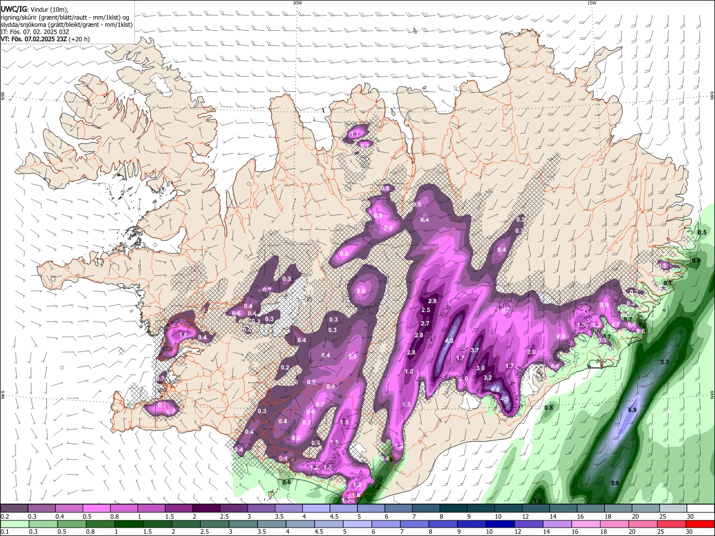Image resolution: width=715 pixels, height=536 pixels.
Task: Click the 1.9 snowfall value on map
Action: (x=344, y=423)
